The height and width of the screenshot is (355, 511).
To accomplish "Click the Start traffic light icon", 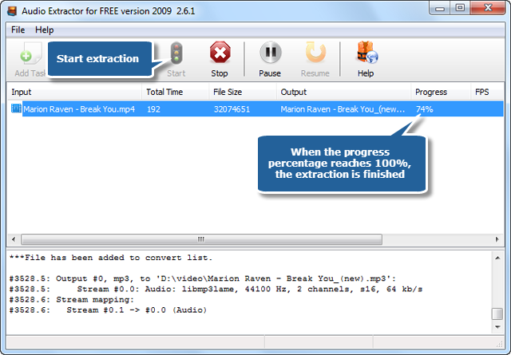I will click(176, 53).
